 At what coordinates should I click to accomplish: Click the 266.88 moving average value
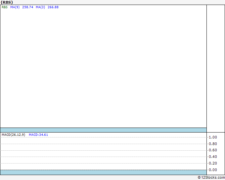(53, 7)
